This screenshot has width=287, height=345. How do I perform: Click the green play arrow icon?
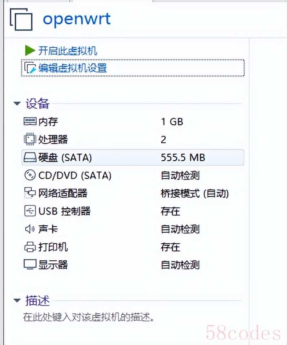pos(30,50)
